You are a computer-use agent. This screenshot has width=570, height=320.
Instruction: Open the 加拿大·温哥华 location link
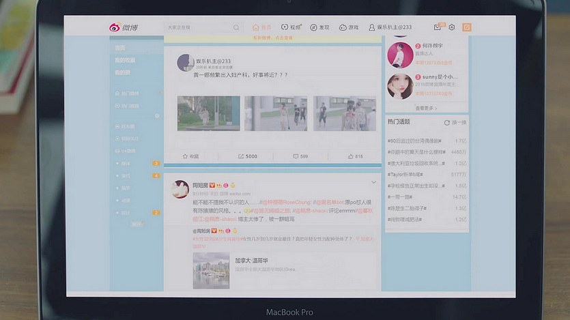coord(252,261)
